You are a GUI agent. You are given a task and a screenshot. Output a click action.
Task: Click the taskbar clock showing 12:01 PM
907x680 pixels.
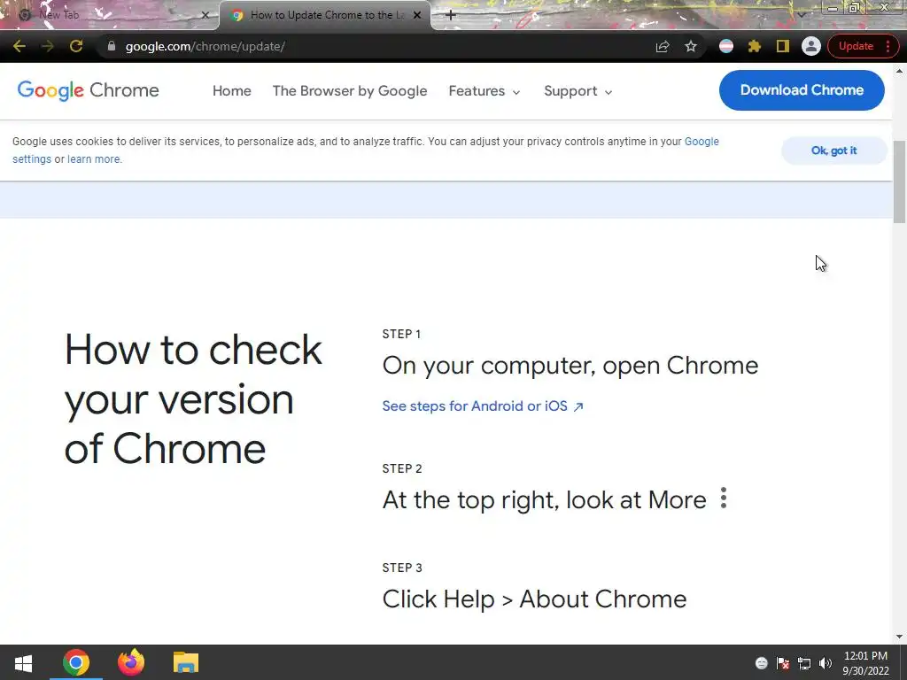click(x=865, y=663)
